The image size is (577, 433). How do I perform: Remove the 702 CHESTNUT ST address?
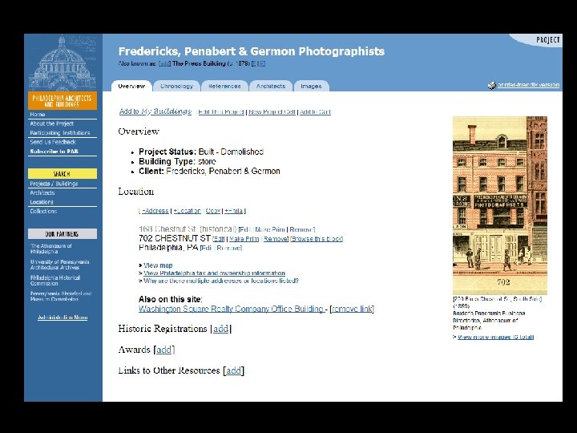pyautogui.click(x=276, y=239)
